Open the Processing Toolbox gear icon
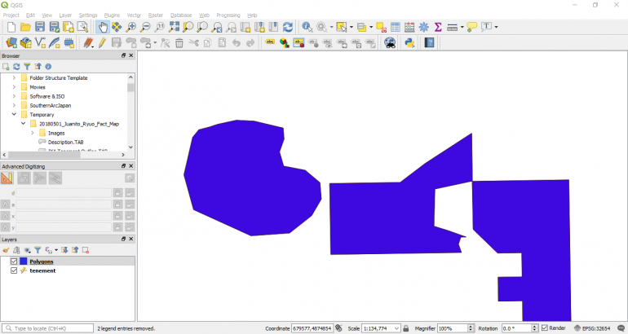This screenshot has width=628, height=334. 424,27
